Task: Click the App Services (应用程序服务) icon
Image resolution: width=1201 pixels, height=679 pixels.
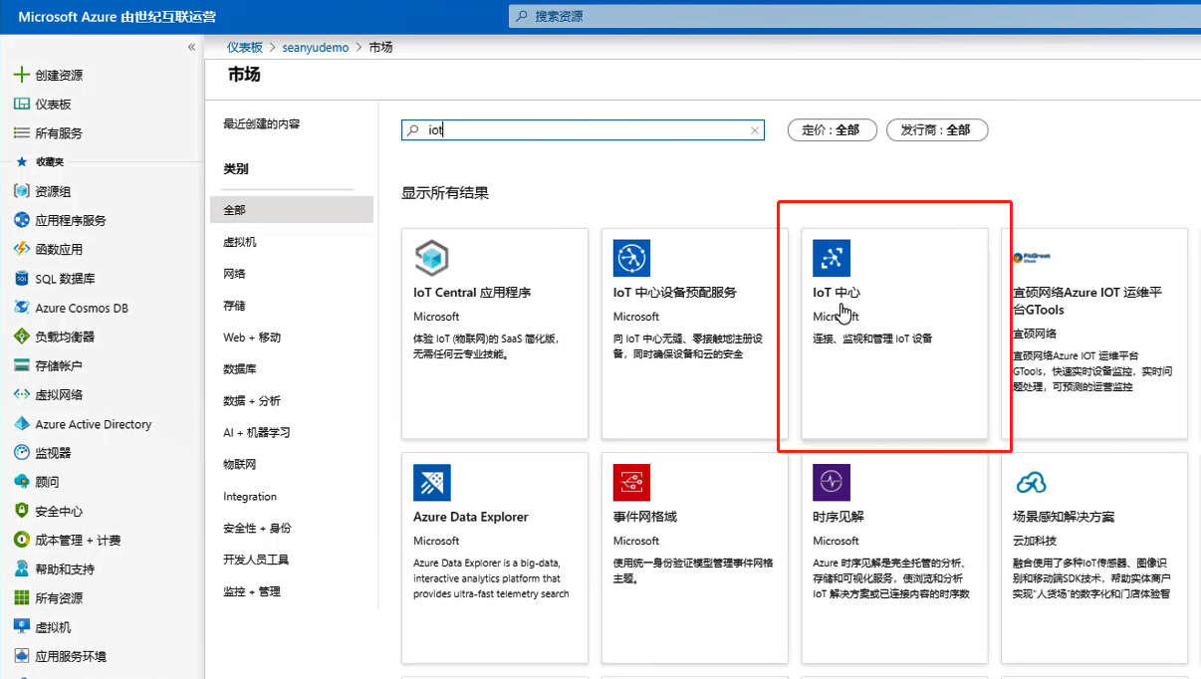Action: (21, 220)
